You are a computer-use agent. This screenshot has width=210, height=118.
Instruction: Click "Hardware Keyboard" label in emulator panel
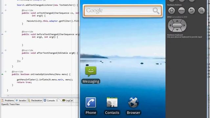tap(175, 35)
